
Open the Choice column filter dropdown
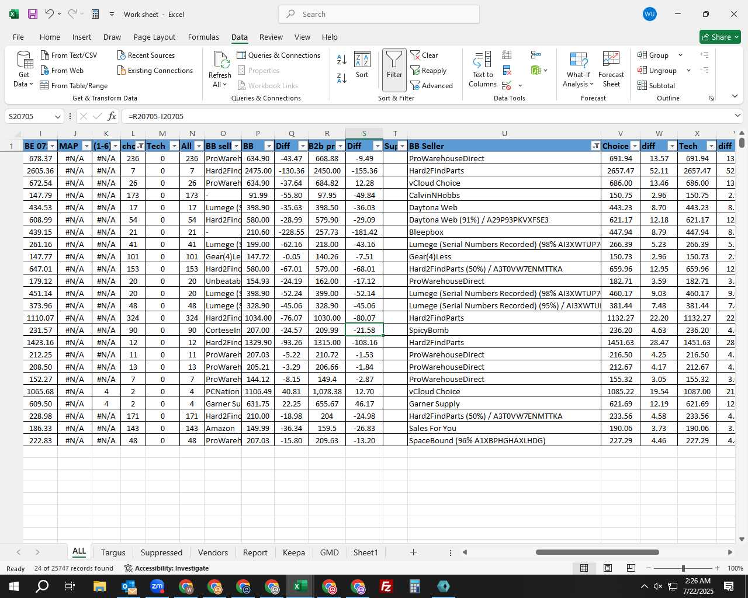coord(635,146)
